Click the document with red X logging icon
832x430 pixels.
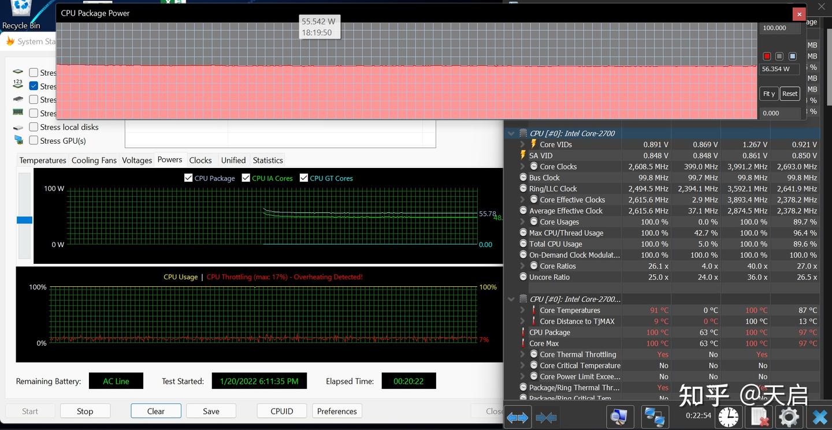click(759, 417)
